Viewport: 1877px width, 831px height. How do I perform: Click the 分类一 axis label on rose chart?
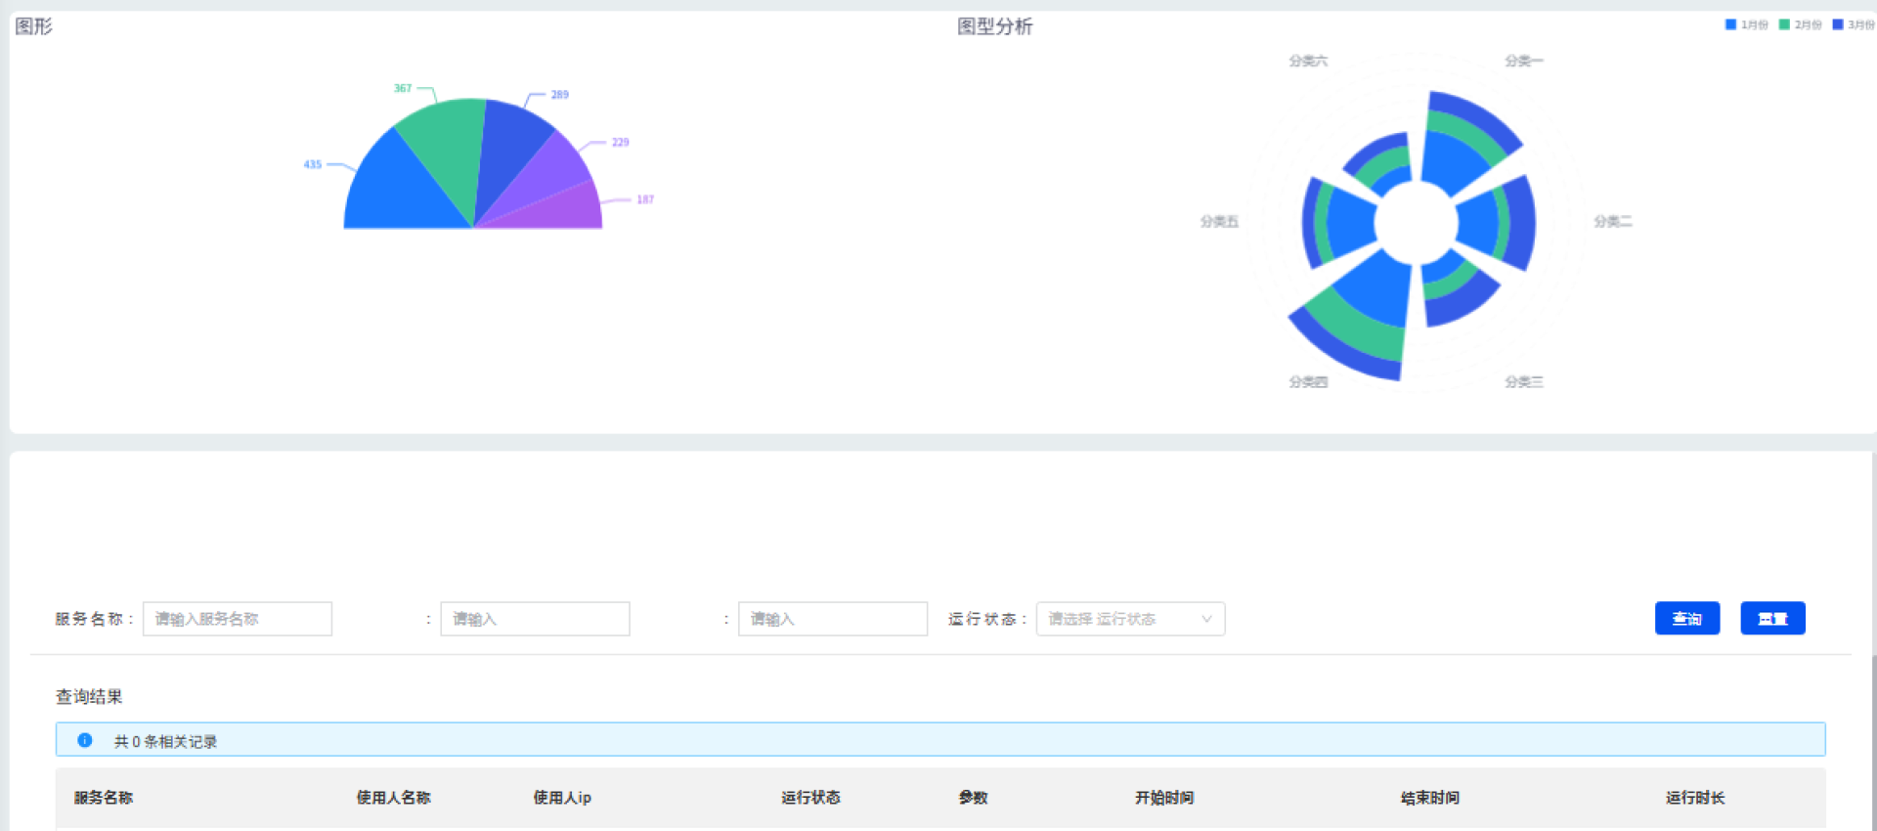coord(1523,61)
